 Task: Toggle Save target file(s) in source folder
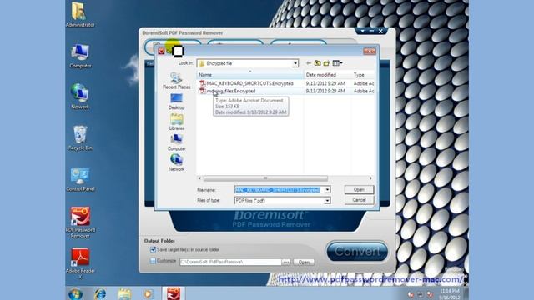pos(153,250)
